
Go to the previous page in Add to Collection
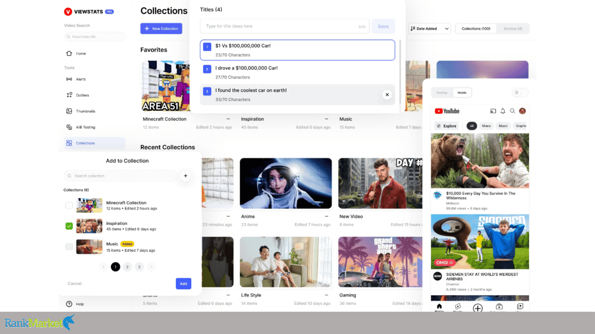[x=103, y=267]
